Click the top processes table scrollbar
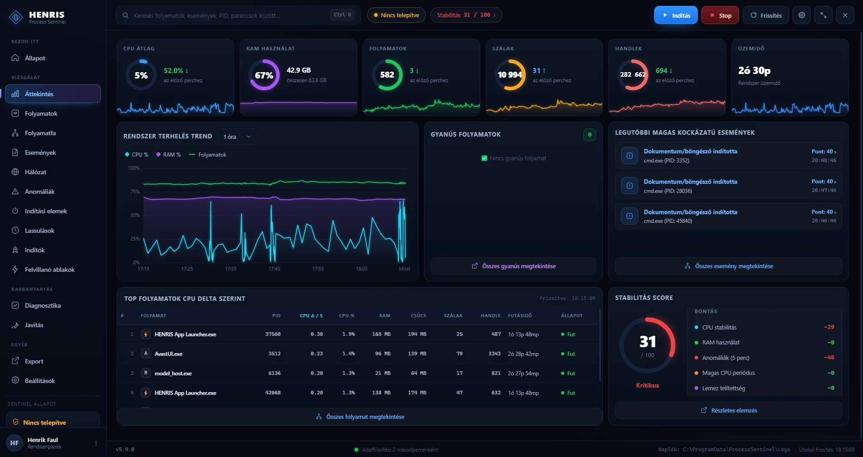 (x=600, y=345)
